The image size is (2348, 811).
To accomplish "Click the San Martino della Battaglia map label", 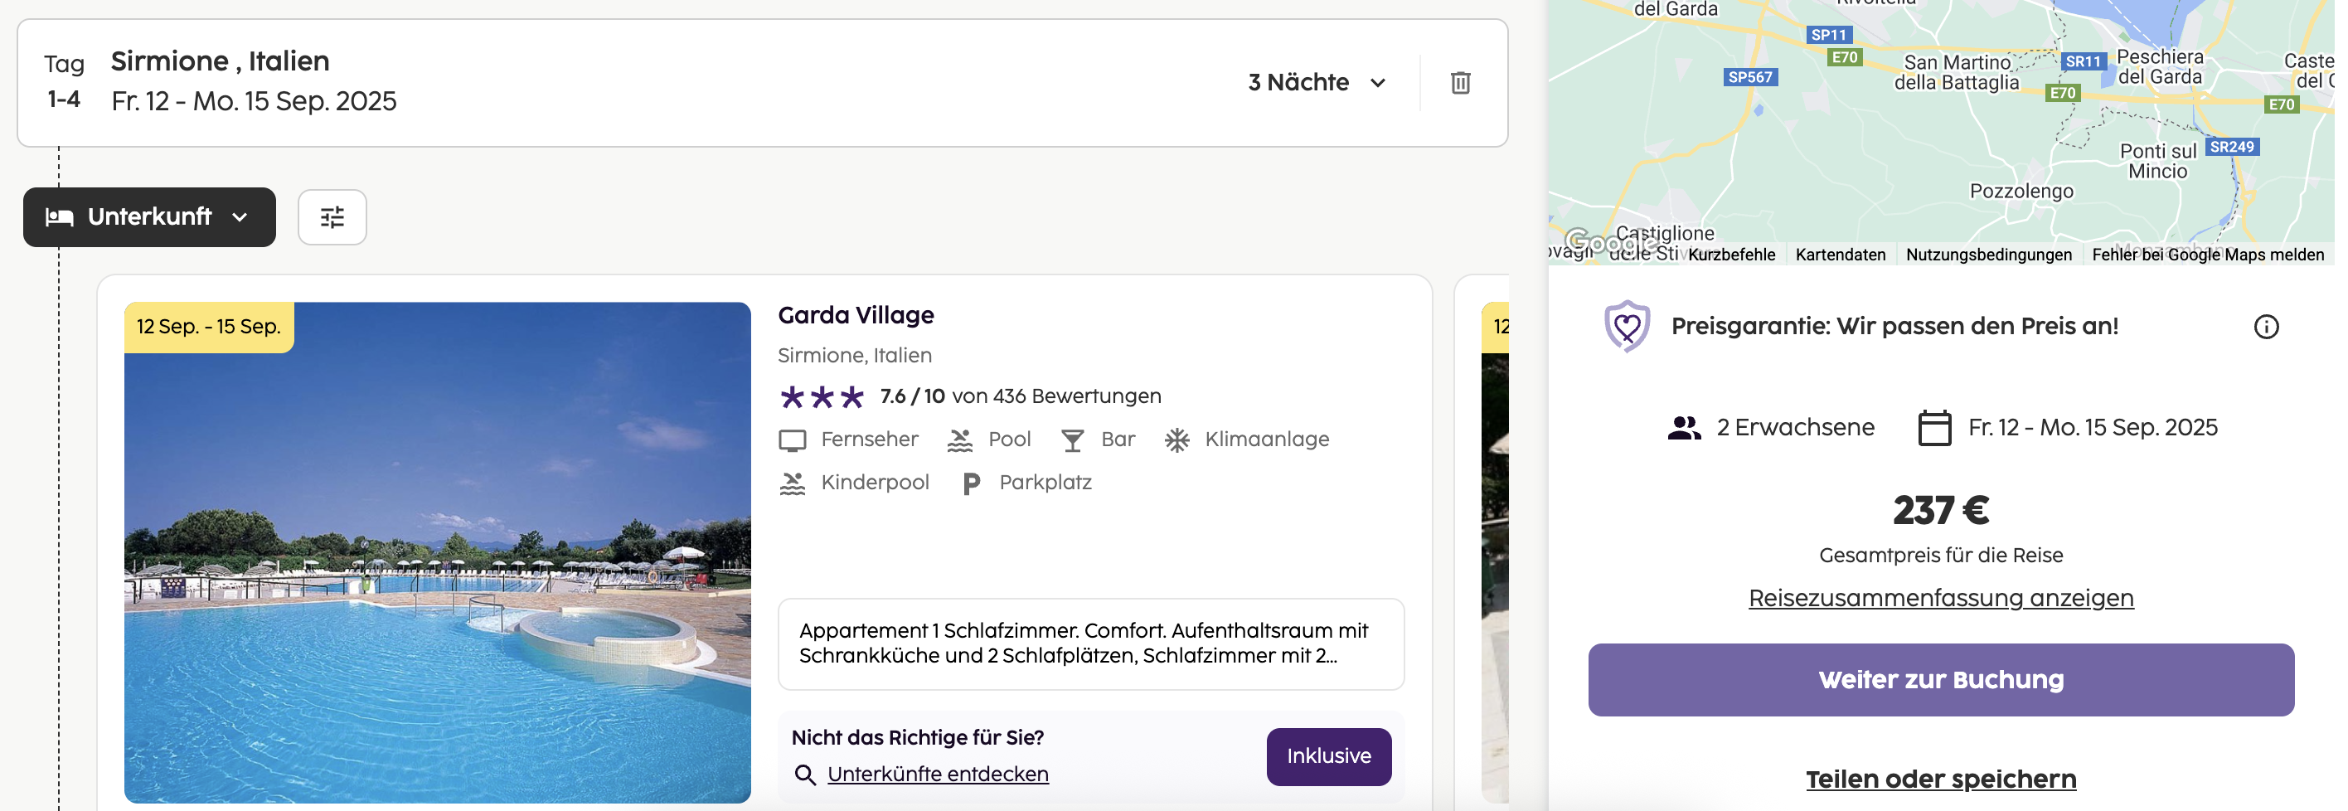I will tap(1956, 72).
